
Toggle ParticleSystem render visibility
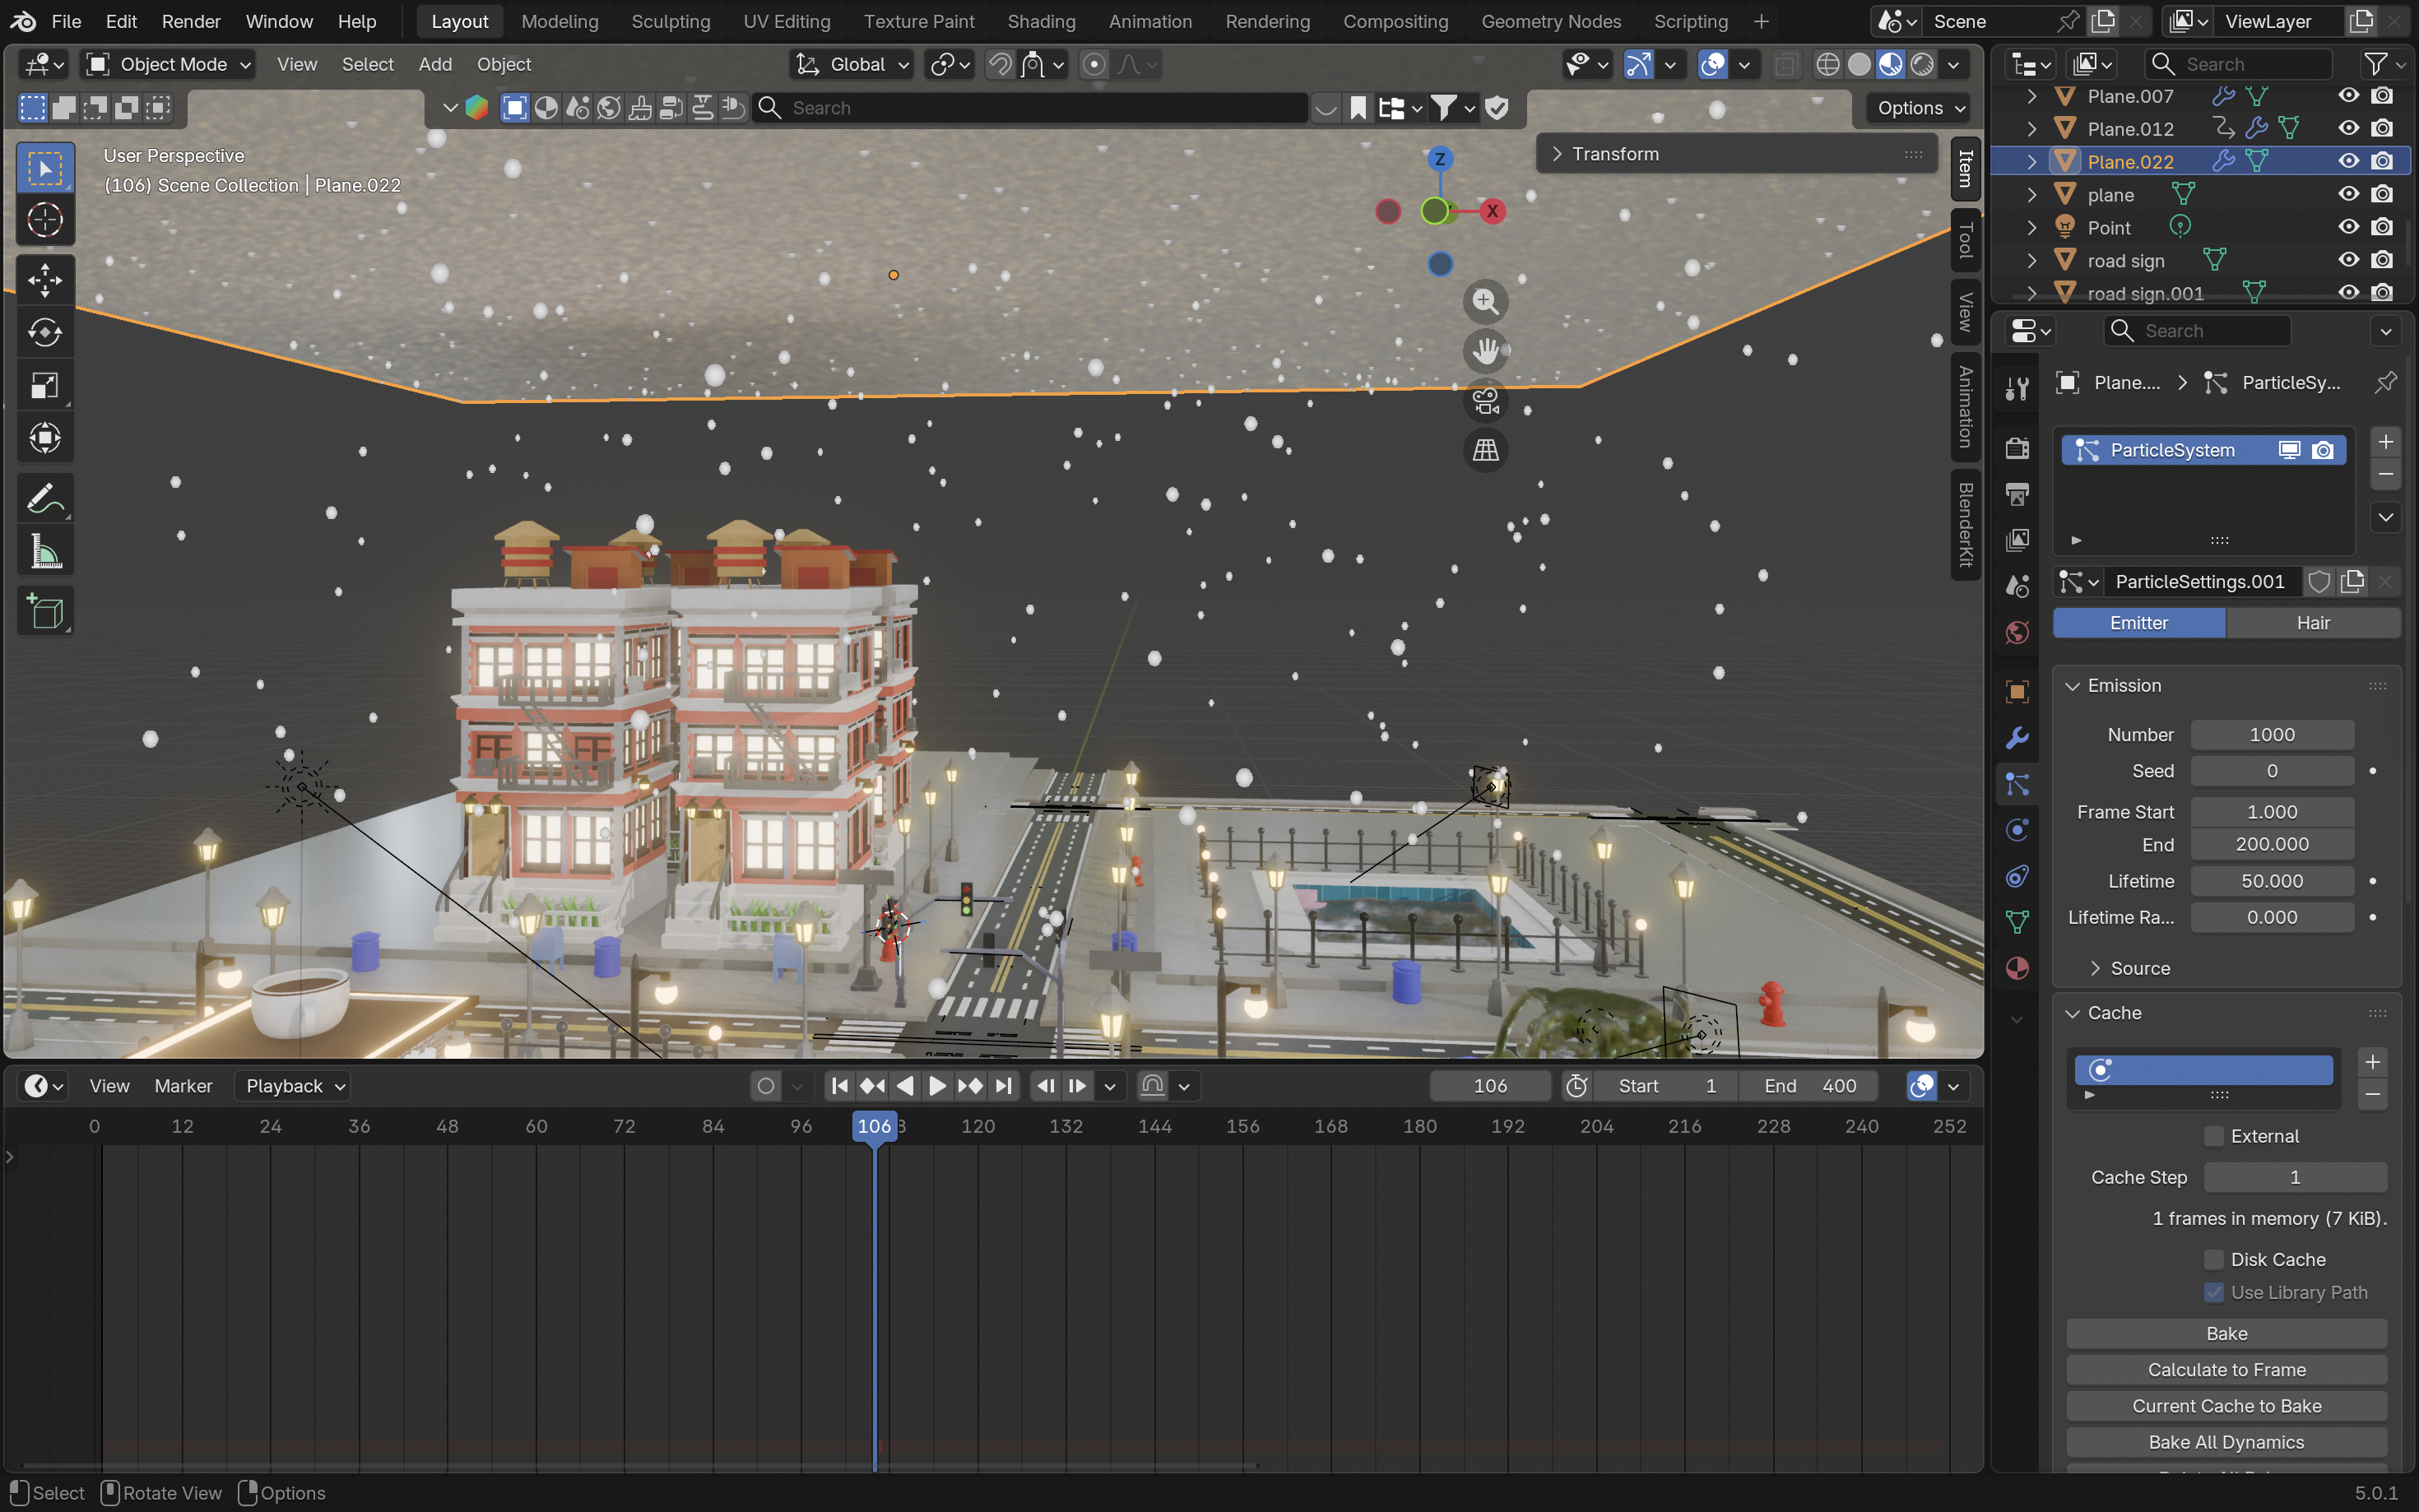(x=2323, y=450)
